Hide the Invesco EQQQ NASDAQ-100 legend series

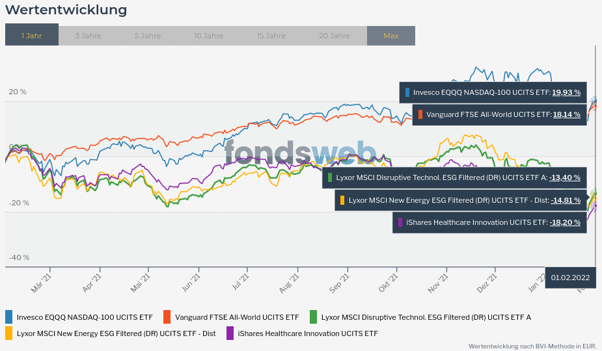pyautogui.click(x=85, y=317)
